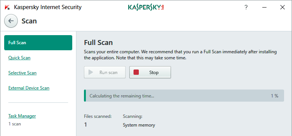Click the 1 % progress value

click(275, 96)
